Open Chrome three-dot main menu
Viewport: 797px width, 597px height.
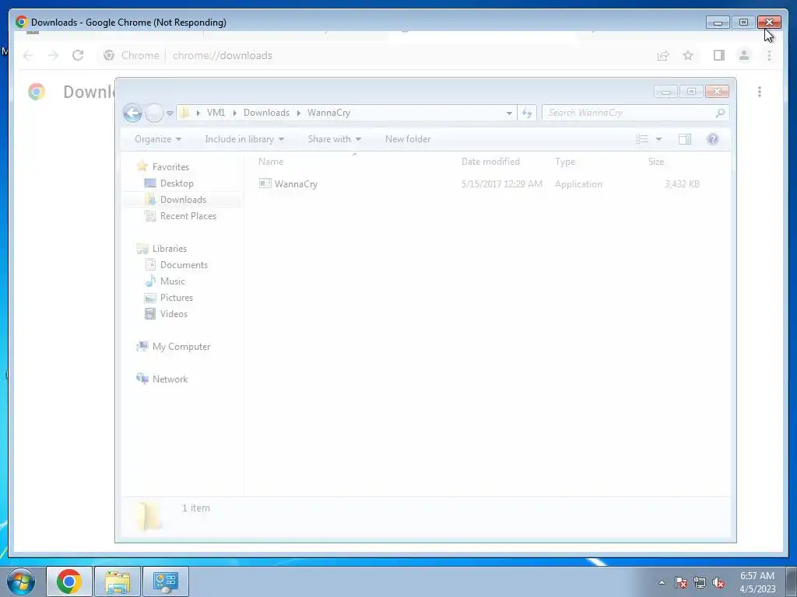click(x=769, y=55)
